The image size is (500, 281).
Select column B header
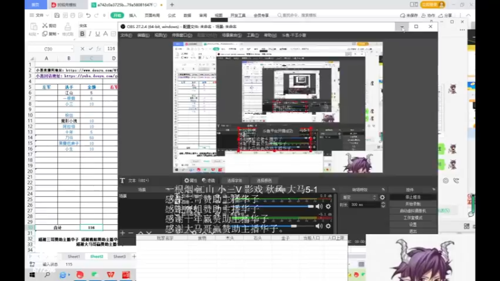pos(69,58)
